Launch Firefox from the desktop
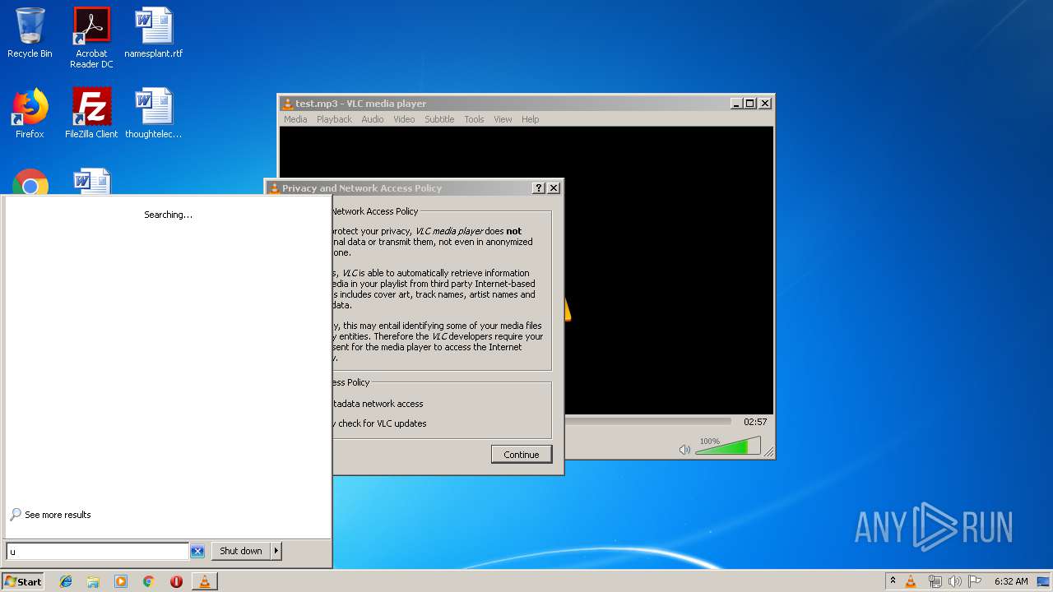Screen dimensions: 1053x592 30,113
